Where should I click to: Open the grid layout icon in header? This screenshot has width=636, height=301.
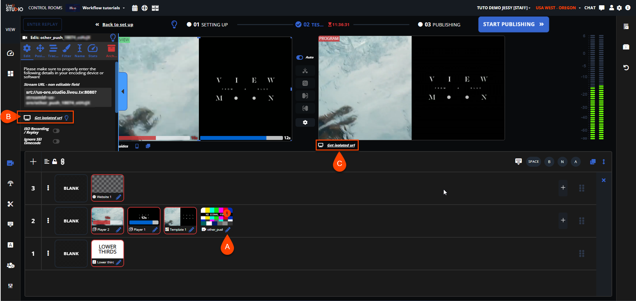click(x=155, y=8)
